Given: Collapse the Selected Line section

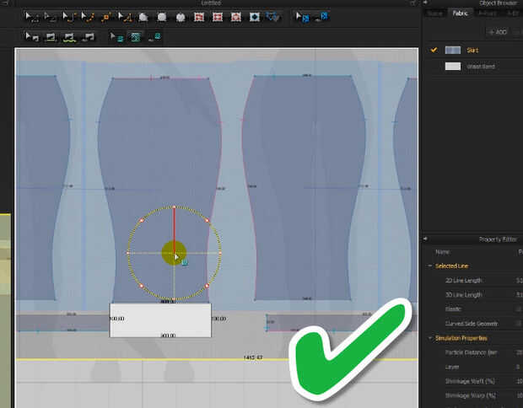Looking at the screenshot, I should pyautogui.click(x=429, y=266).
